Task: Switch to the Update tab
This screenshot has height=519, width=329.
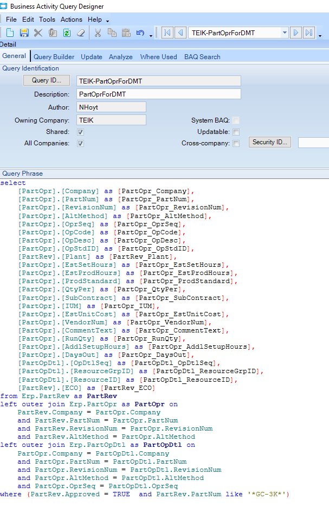Action: point(92,57)
